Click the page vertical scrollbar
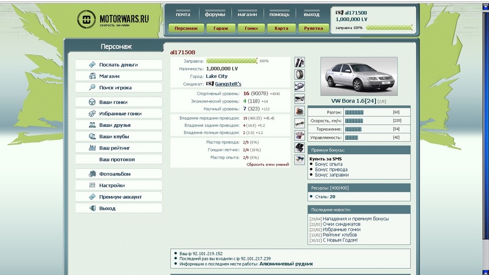489x275 pixels. [x=485, y=125]
